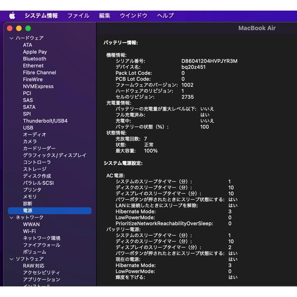Select コントローラ in the sidebar
The width and height of the screenshot is (297, 297).
pyautogui.click(x=37, y=162)
